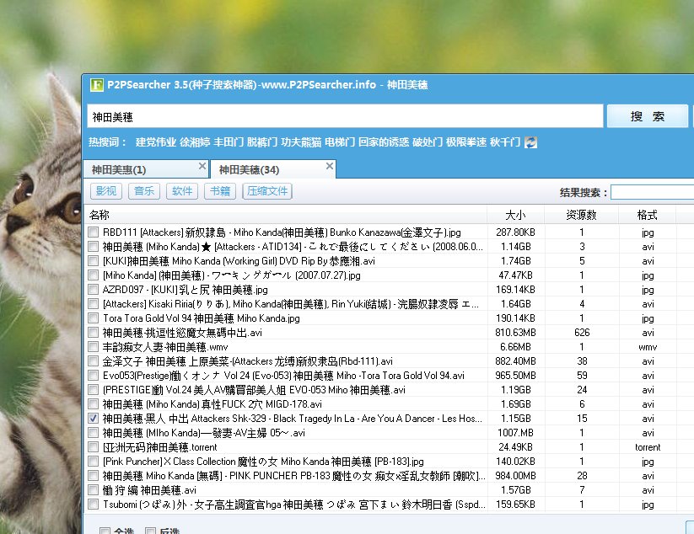The width and height of the screenshot is (694, 534).
Task: Click the checkbox icon on the torrent row 亚洲无码神田美穗
Action: point(92,446)
